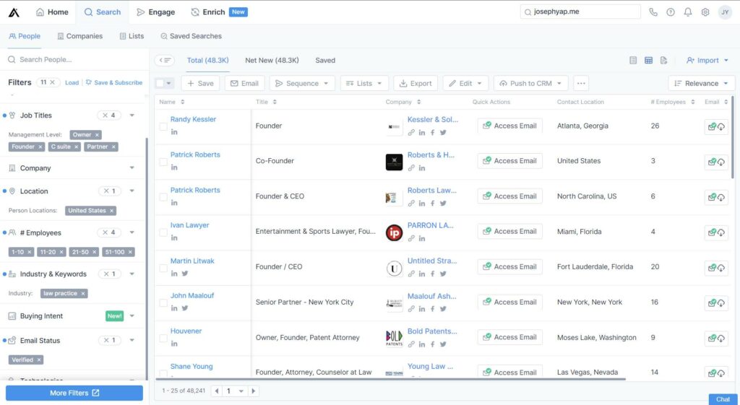Click email action icon for Randy Kessler row
This screenshot has height=405, width=740.
716,126
